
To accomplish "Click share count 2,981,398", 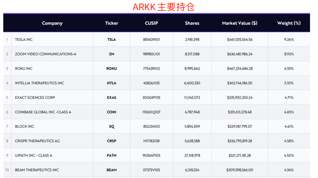I will pos(192,40).
